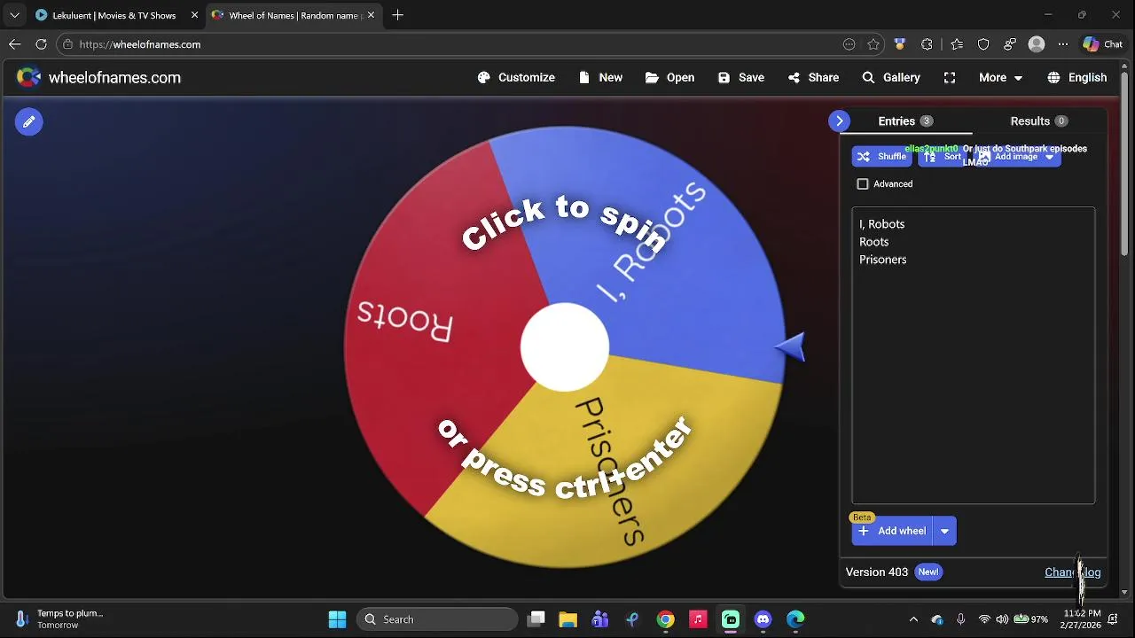Enable the Advanced checkbox
Viewport: 1135px width, 638px height.
tap(863, 184)
